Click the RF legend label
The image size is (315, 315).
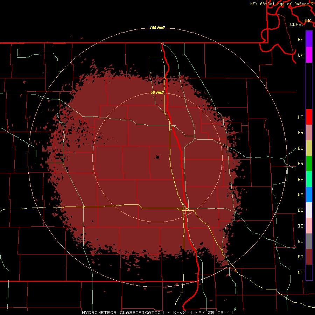tap(301, 39)
